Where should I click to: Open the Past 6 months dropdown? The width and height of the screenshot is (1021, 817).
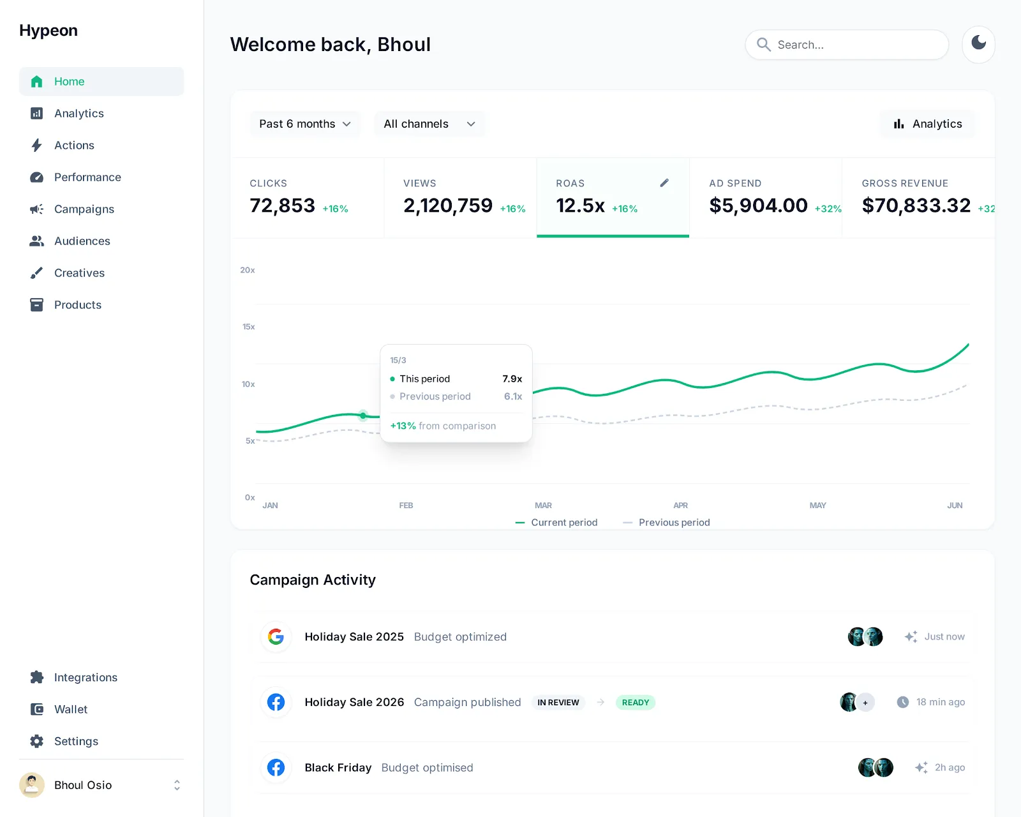[x=304, y=124]
